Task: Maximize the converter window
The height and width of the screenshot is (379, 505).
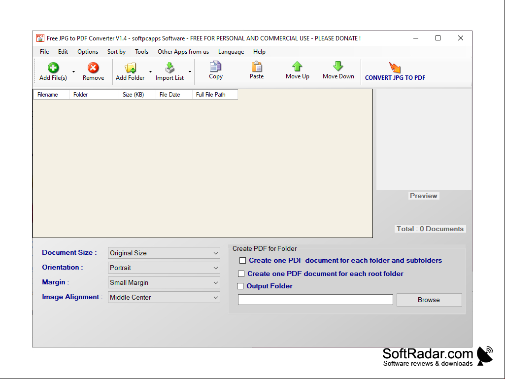Action: 438,38
